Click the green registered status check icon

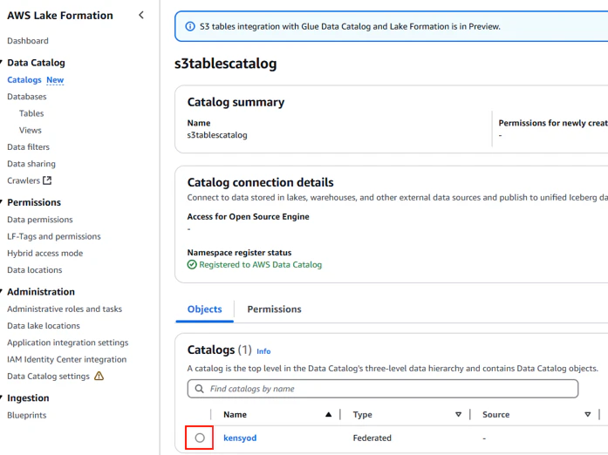pyautogui.click(x=192, y=265)
